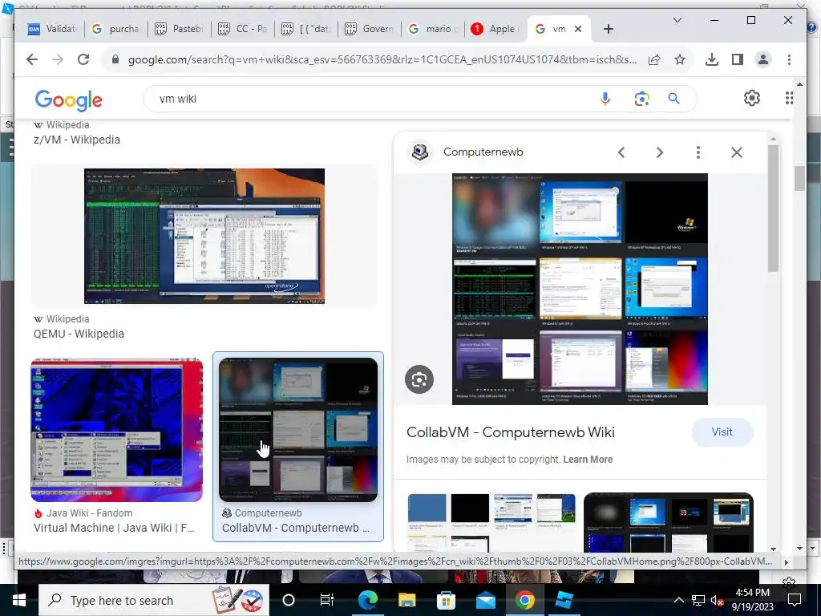Open the Java Wiki Fandom virtual machine thumbnail

pos(117,430)
